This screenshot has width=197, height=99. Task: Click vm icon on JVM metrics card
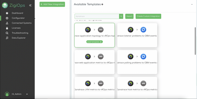101,83
